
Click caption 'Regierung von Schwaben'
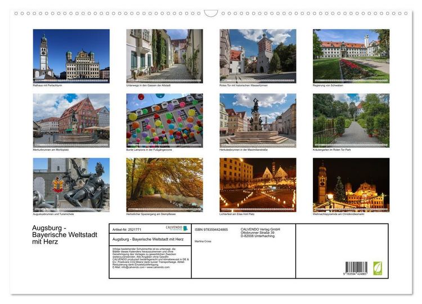click(328, 86)
